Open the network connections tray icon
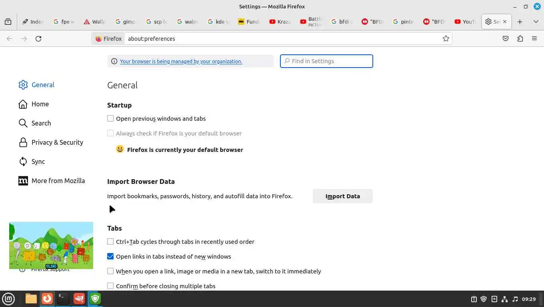This screenshot has width=544, height=307. click(x=504, y=299)
